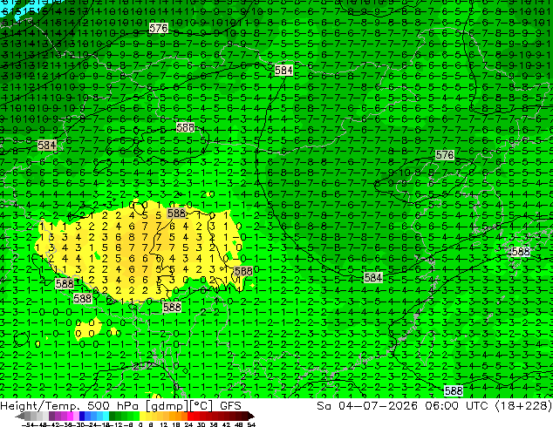Click the 576 contour label near the top
Screen dimensions: 553x427
(159, 28)
